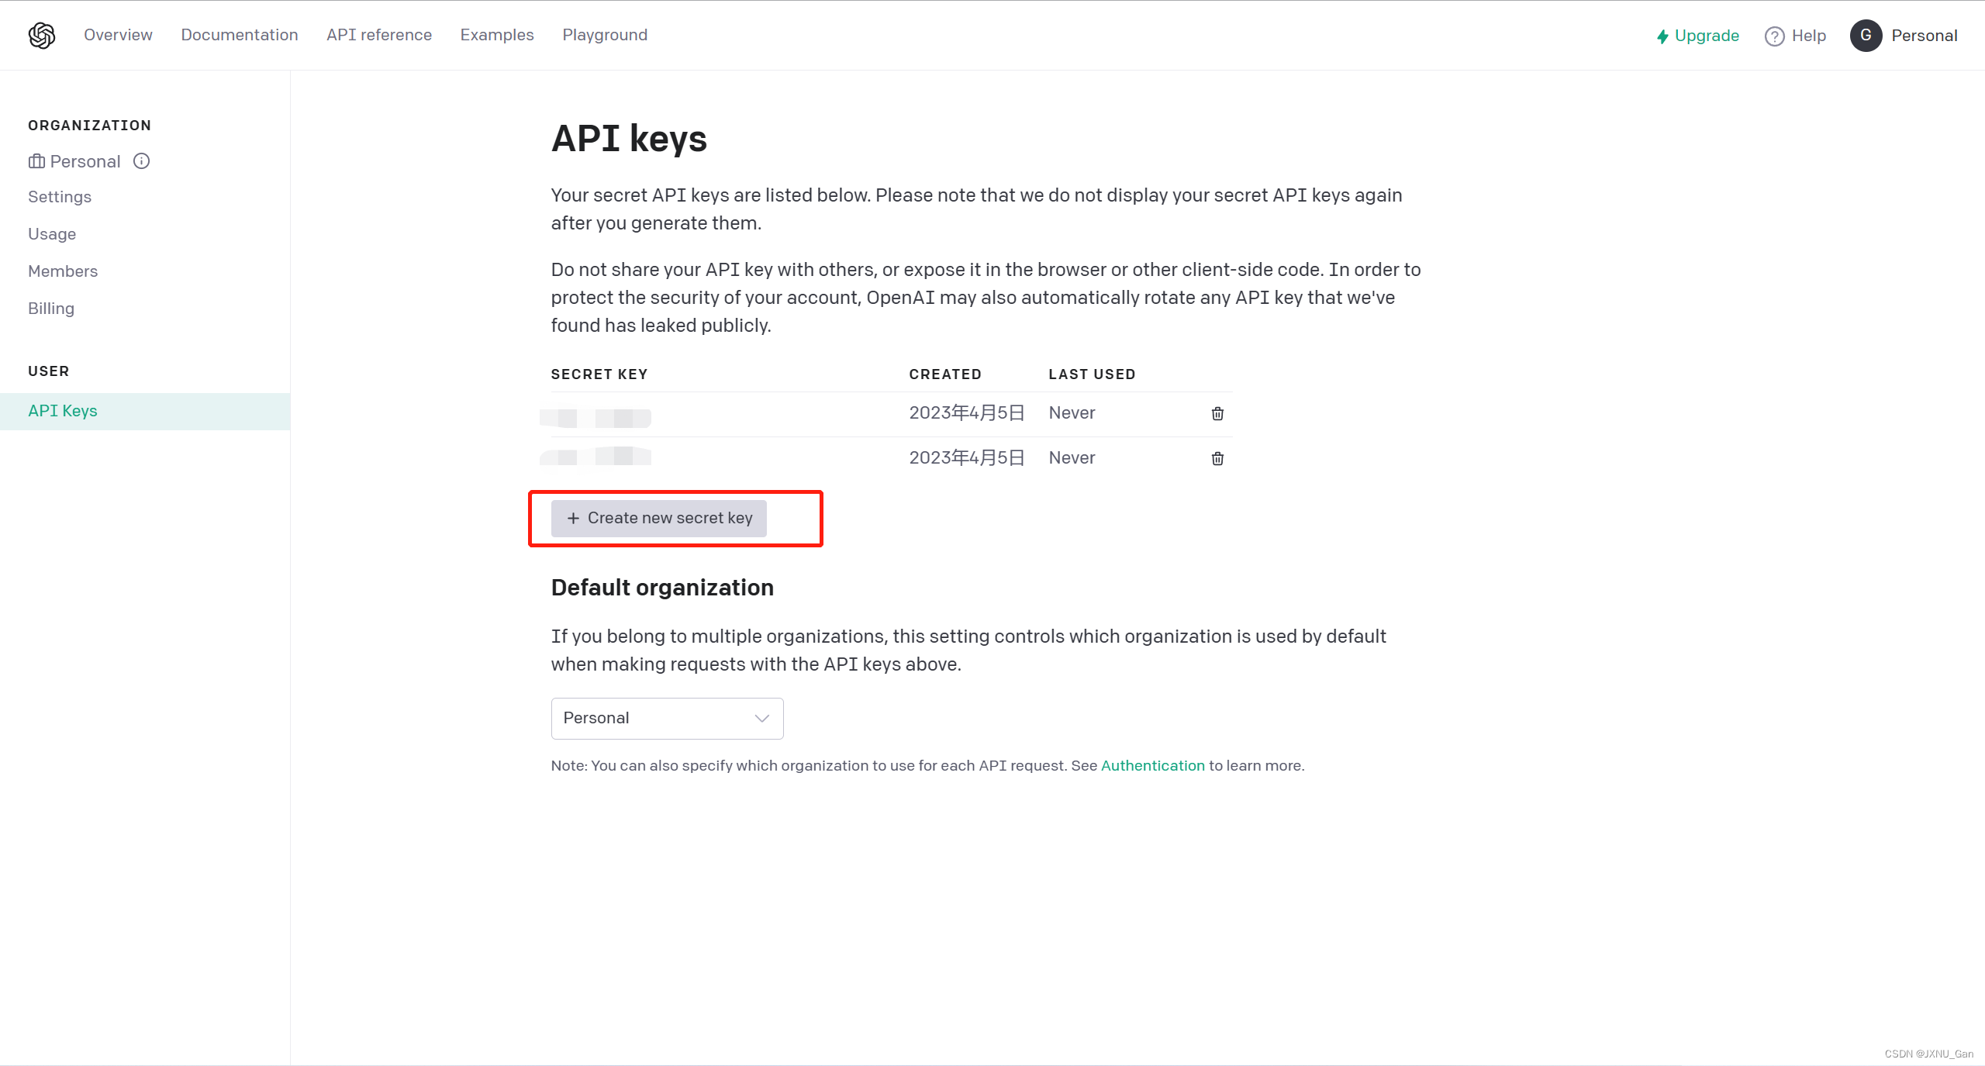Click Create new secret key button
1985x1066 pixels.
(x=659, y=519)
